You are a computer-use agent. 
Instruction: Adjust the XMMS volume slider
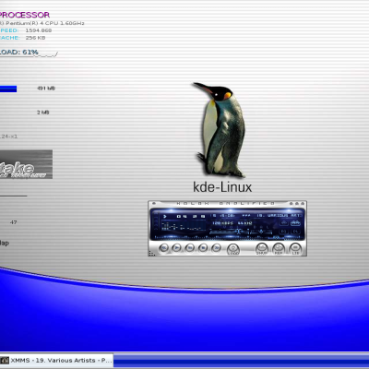[229, 232]
